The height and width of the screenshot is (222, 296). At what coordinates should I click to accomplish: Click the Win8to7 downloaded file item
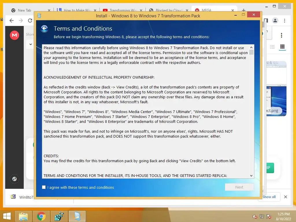[x=22, y=197]
